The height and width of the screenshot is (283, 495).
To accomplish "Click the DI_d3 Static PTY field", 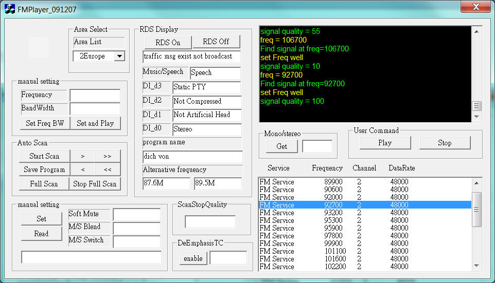I will 207,87.
